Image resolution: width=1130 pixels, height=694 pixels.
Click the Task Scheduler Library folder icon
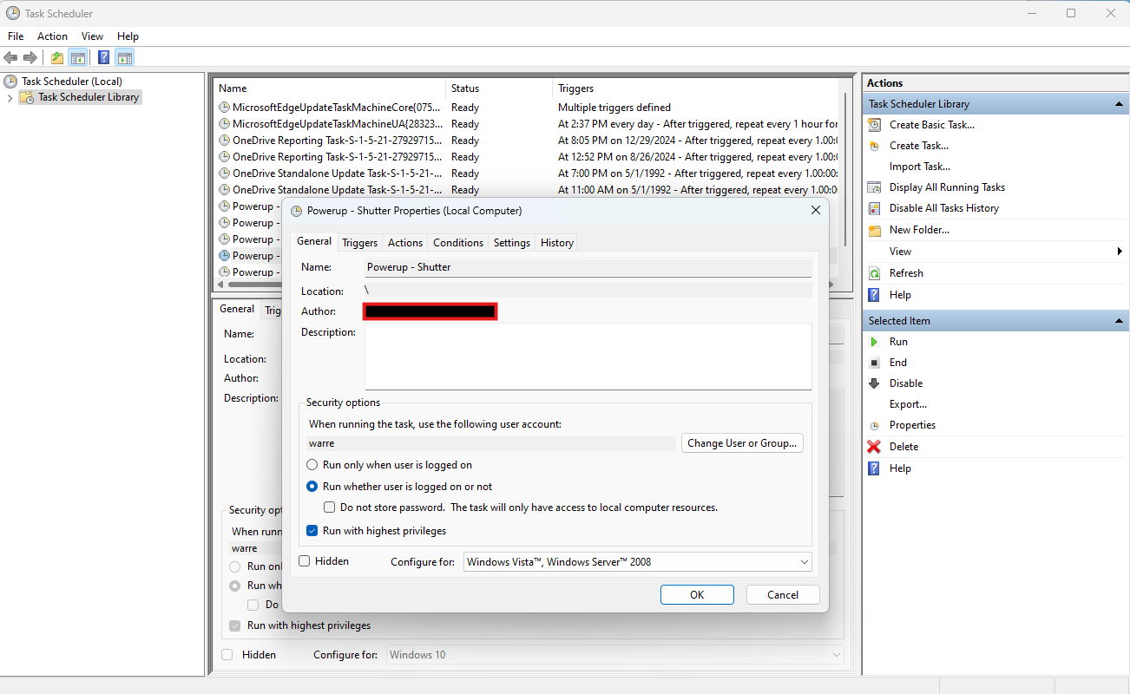[x=27, y=97]
